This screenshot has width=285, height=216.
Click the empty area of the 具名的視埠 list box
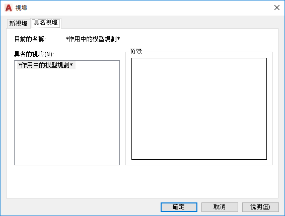67,116
